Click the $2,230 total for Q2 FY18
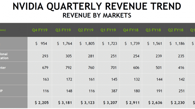 point(178,103)
